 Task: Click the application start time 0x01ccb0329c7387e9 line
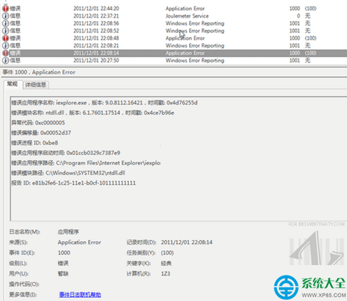pos(66,153)
